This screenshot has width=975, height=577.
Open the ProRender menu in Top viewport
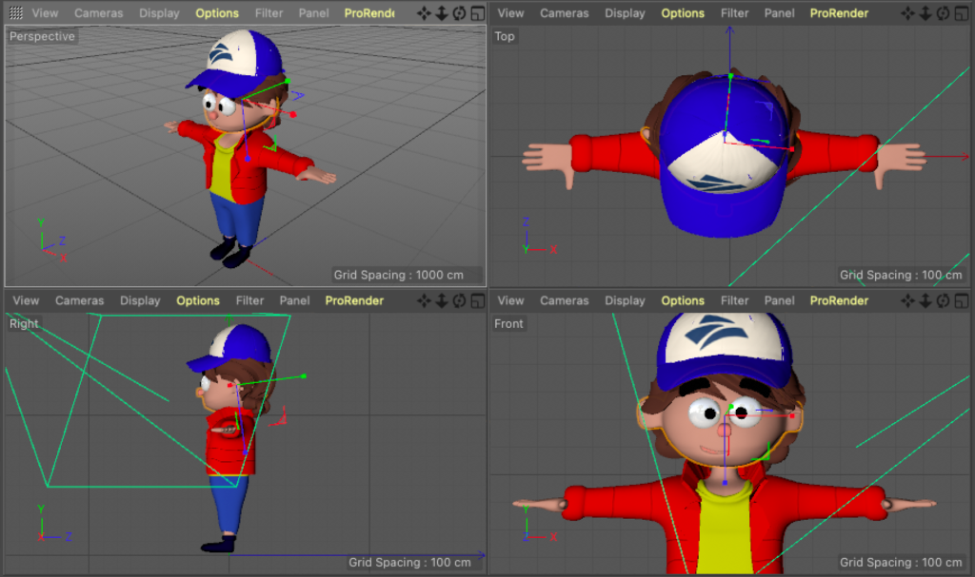[839, 13]
